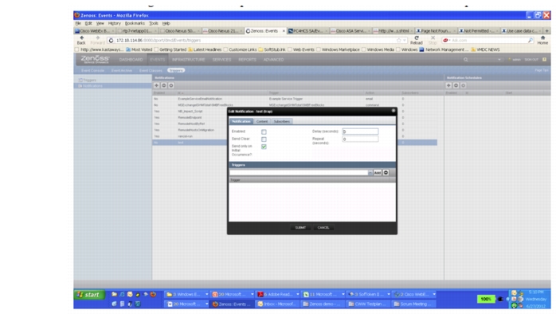
Task: Remove schedule using Notification Schedules minus icon
Action: [x=456, y=85]
